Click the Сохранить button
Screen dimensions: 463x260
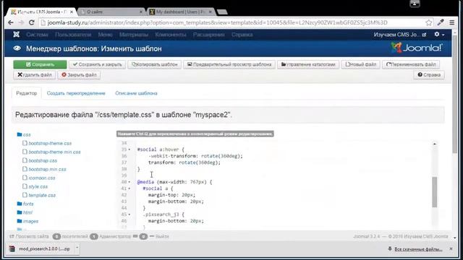(40, 64)
